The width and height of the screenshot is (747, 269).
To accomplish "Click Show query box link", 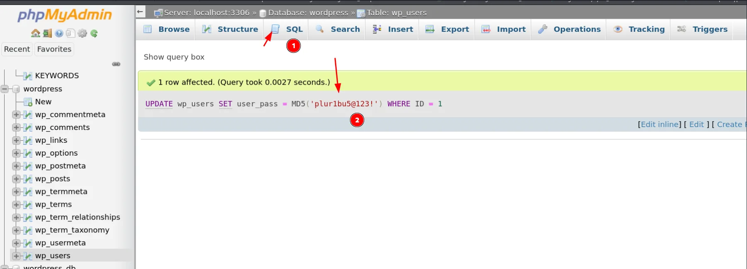I will 174,57.
